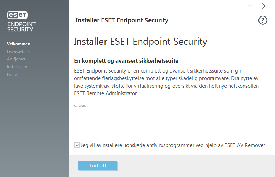Click the version number 6.6.2046.1
Screen dimensions: 275x177
(81, 106)
